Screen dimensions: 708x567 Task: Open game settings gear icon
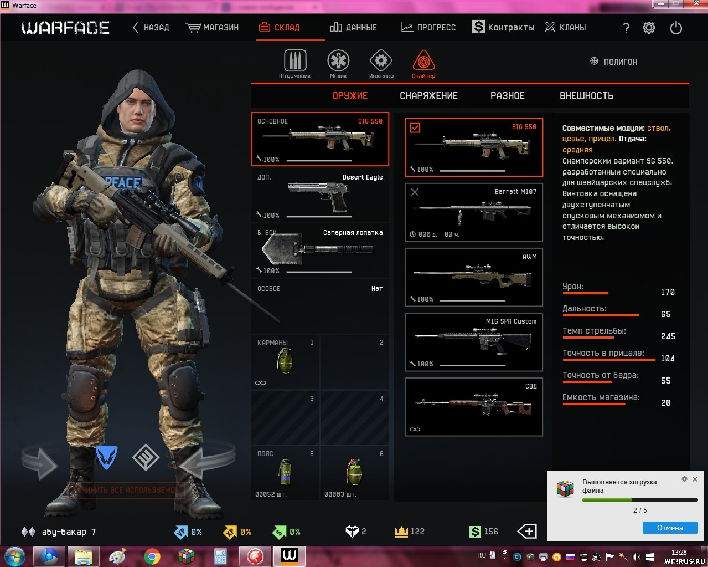click(649, 28)
